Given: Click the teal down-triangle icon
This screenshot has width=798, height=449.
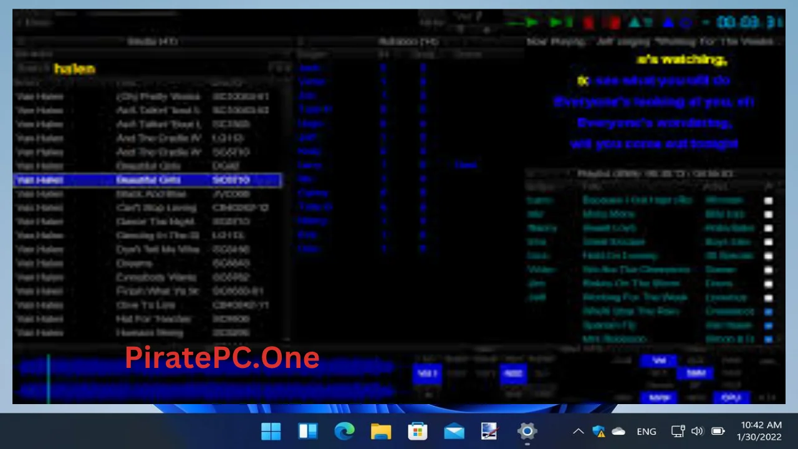Looking at the screenshot, I should tap(648, 24).
